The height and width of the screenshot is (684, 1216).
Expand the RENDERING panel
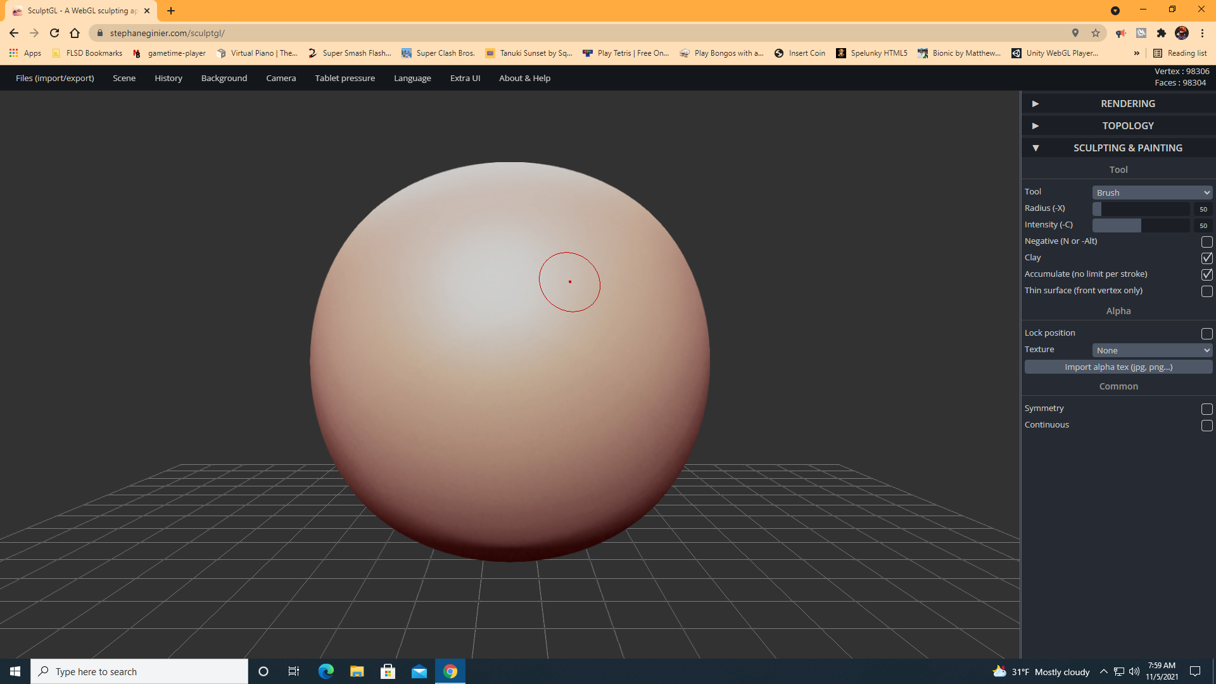[x=1118, y=103]
